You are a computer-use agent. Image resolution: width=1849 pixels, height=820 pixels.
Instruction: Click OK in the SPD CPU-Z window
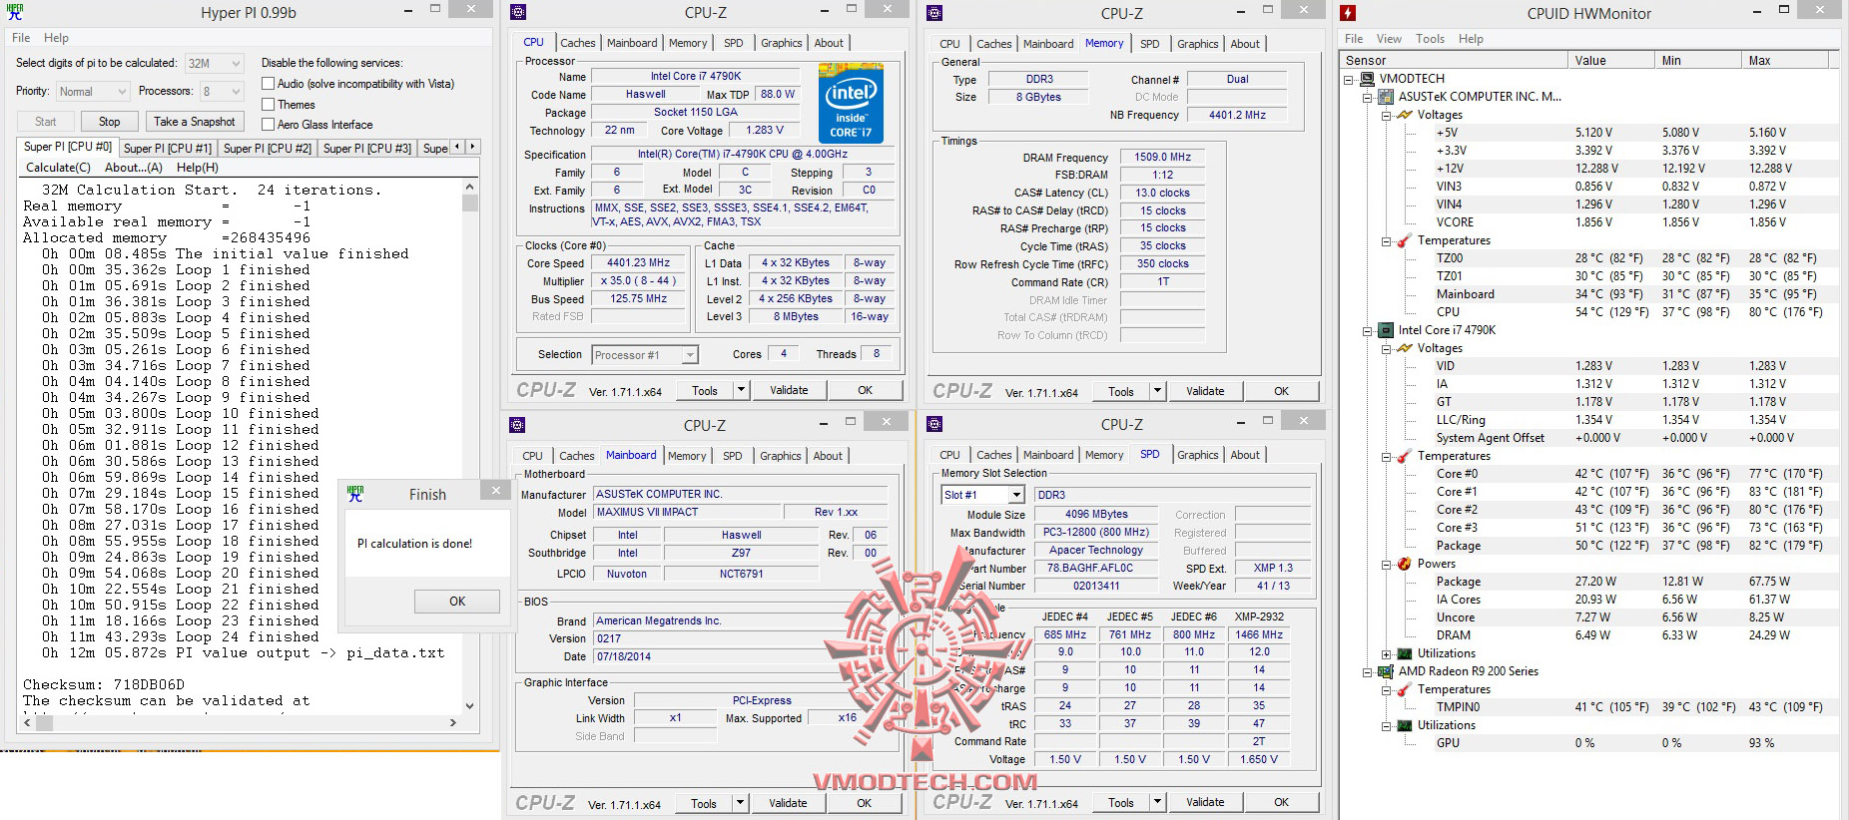point(1281,802)
